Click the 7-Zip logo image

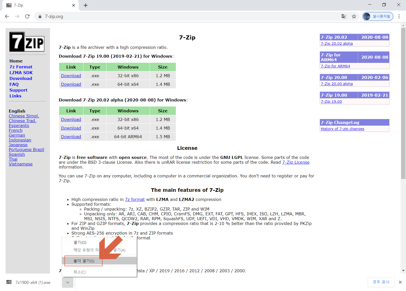tap(27, 42)
